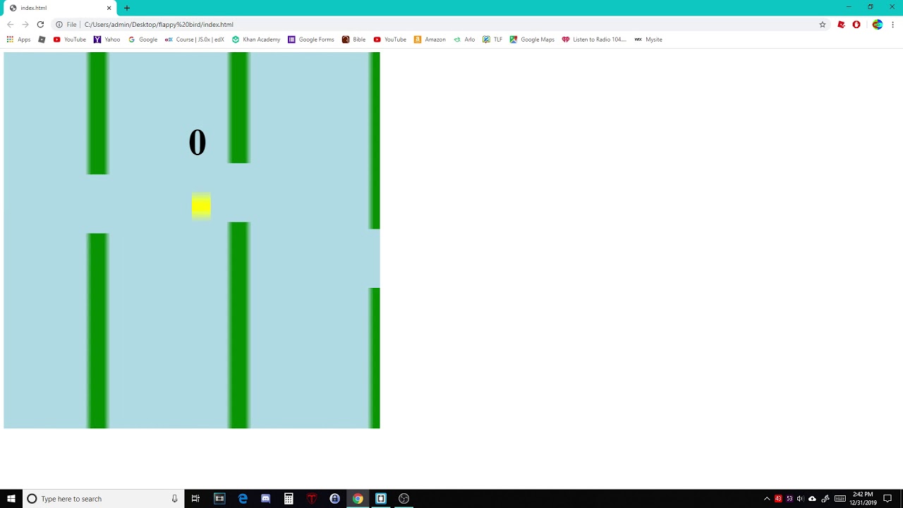Open the notification center icon
903x508 pixels.
(x=887, y=499)
